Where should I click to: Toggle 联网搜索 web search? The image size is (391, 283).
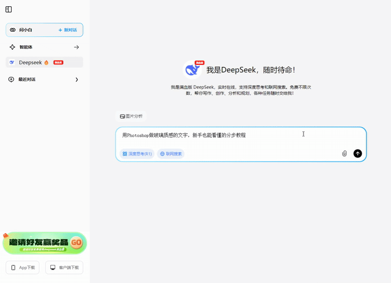click(x=171, y=154)
